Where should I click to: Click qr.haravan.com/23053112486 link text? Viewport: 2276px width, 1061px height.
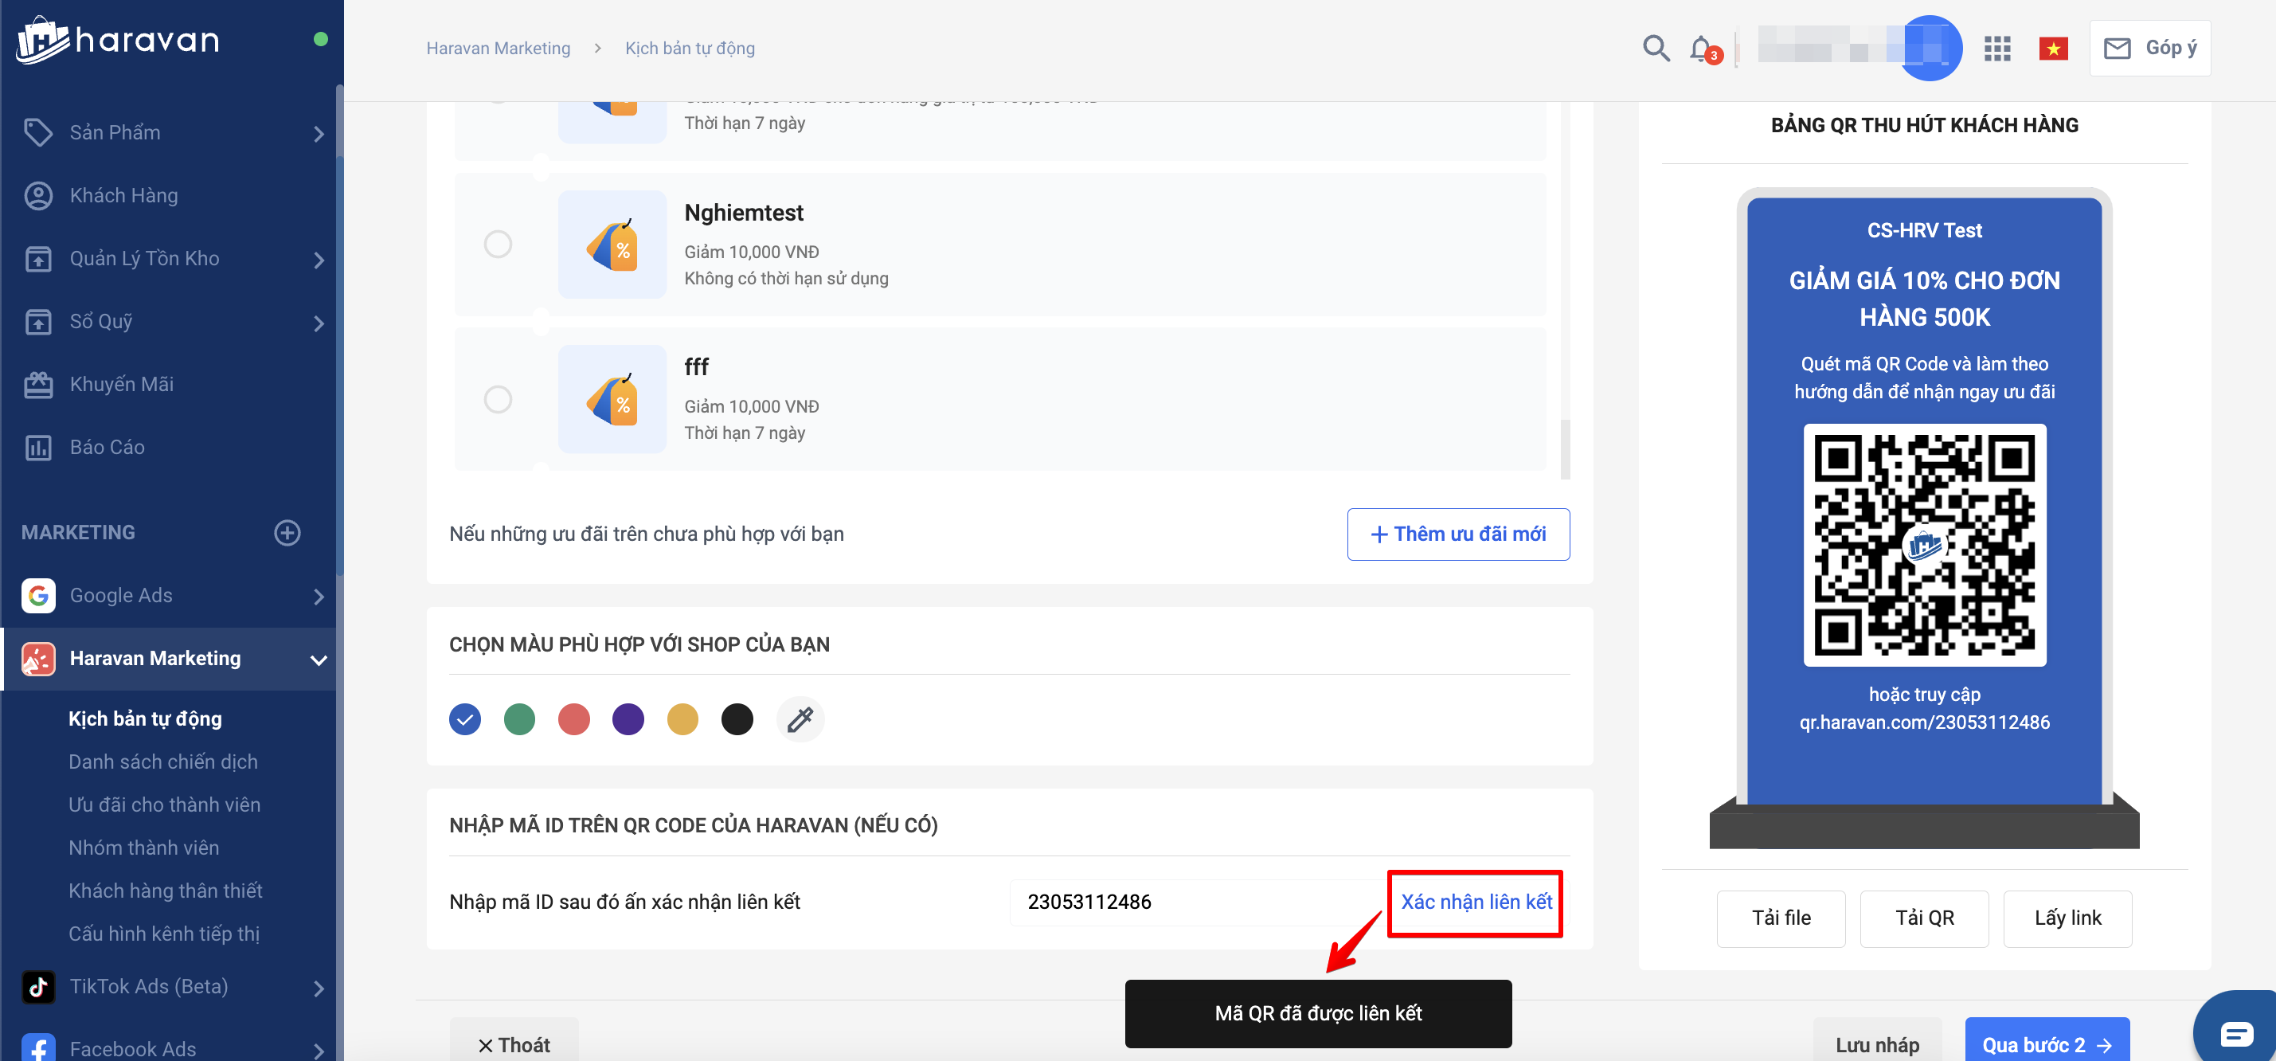point(1924,722)
